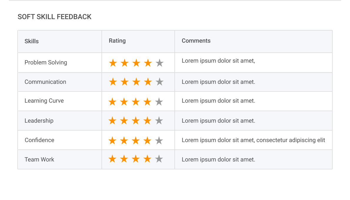Viewport: 350px width, 200px height.
Task: Click the gray fifth star for Leadership
Action: (159, 121)
